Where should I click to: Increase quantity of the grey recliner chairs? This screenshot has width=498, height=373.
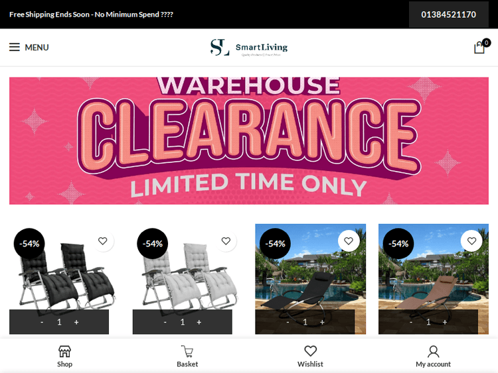[199, 322]
